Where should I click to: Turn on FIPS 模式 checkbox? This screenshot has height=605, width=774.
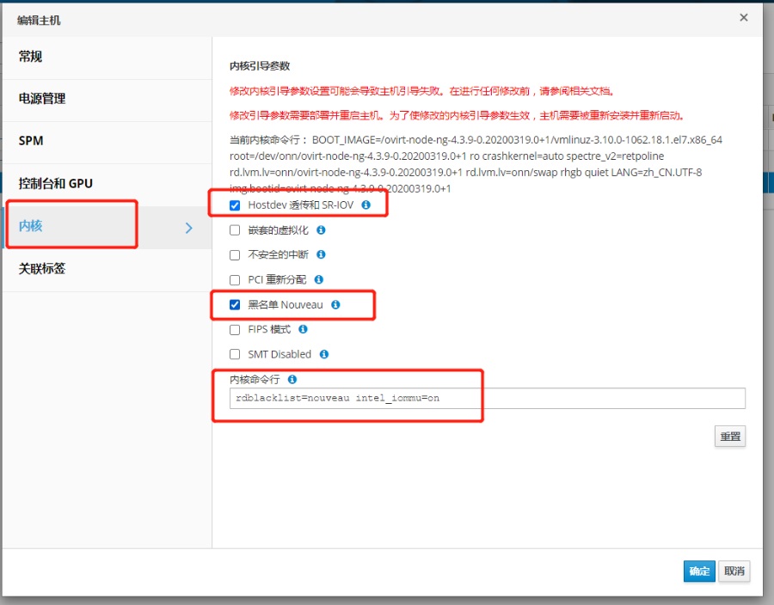click(235, 330)
